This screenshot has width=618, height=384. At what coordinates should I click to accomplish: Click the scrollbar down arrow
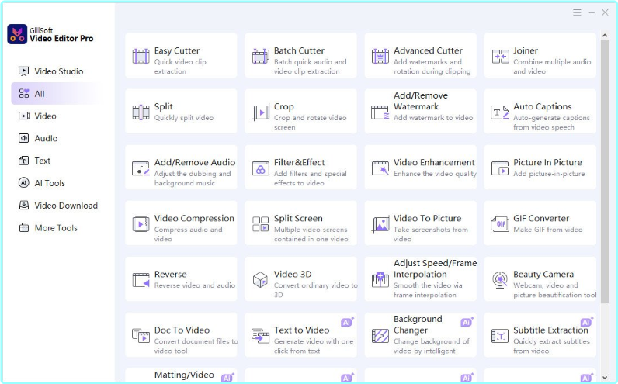[x=605, y=378]
